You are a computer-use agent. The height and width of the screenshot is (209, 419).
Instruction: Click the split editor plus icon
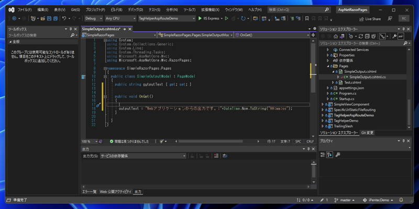313,35
